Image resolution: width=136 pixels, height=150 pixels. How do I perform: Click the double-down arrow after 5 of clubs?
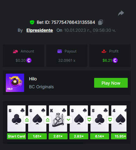click(110, 120)
